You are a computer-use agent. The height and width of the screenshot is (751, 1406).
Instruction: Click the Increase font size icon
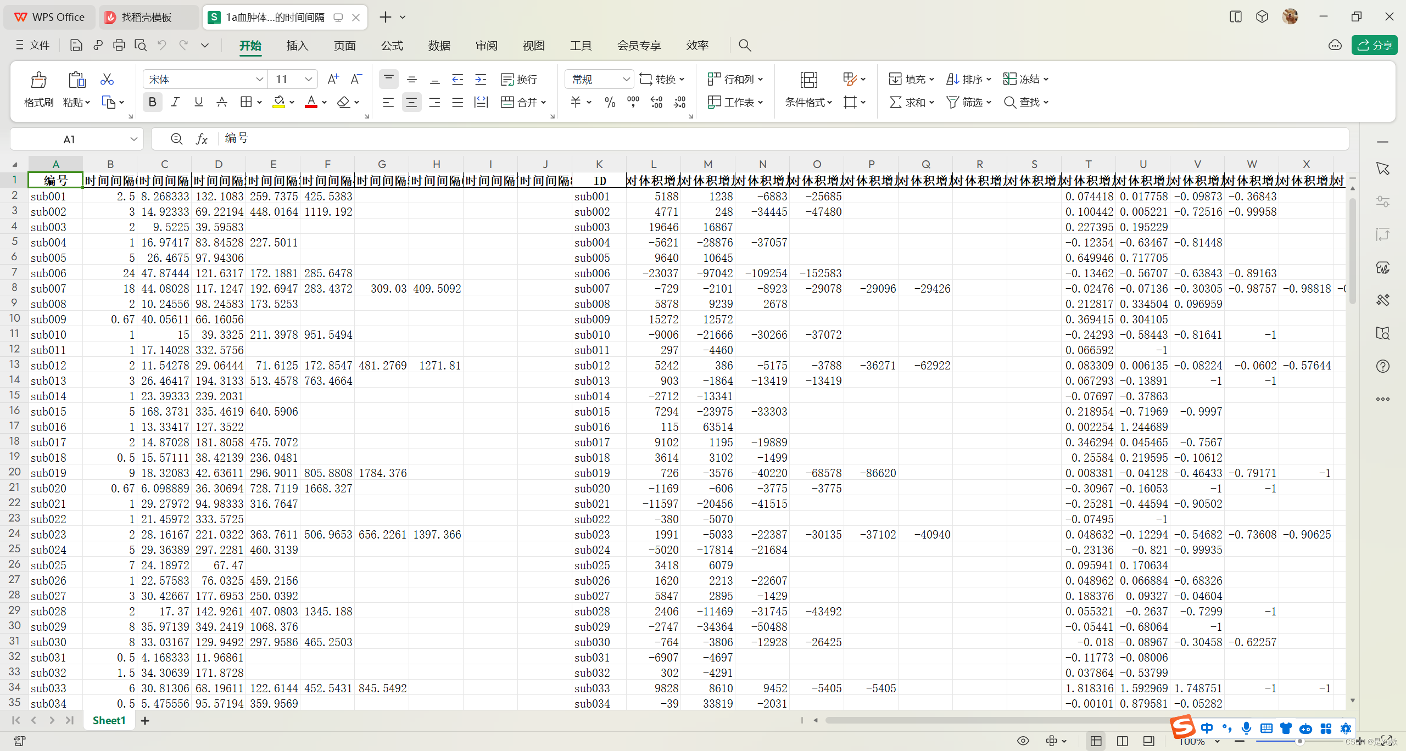[x=333, y=80]
